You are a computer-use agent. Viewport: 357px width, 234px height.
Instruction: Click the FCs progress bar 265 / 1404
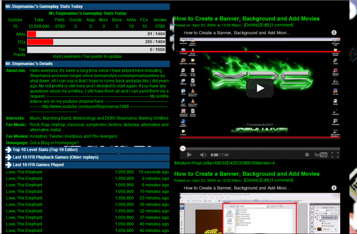coord(96,42)
